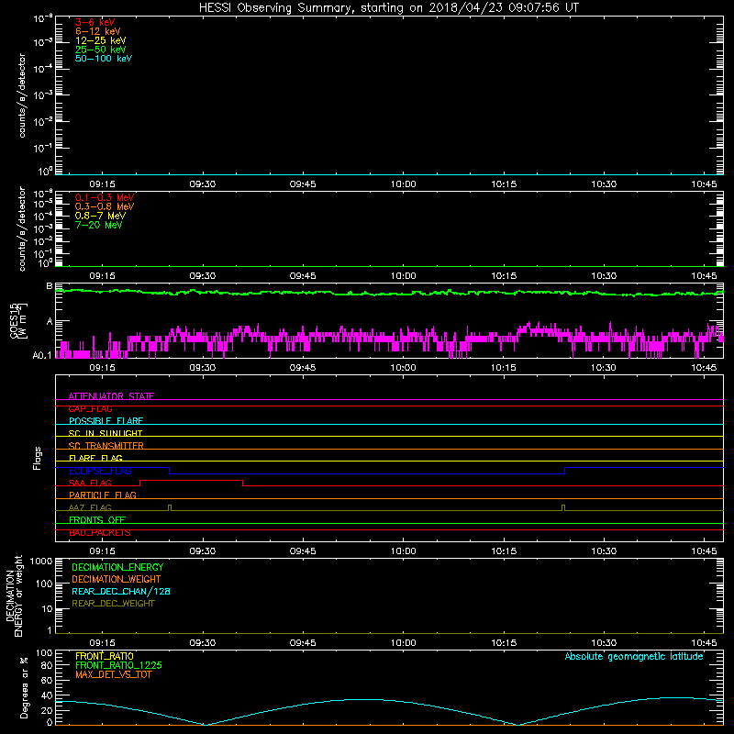Click the 1000 tick on the decimation axis

(41, 562)
